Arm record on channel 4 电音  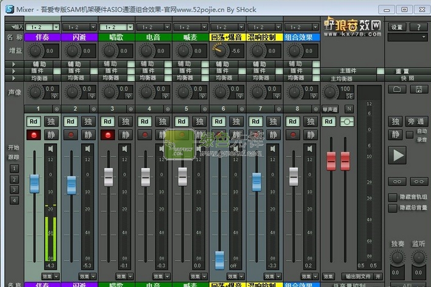pos(145,135)
